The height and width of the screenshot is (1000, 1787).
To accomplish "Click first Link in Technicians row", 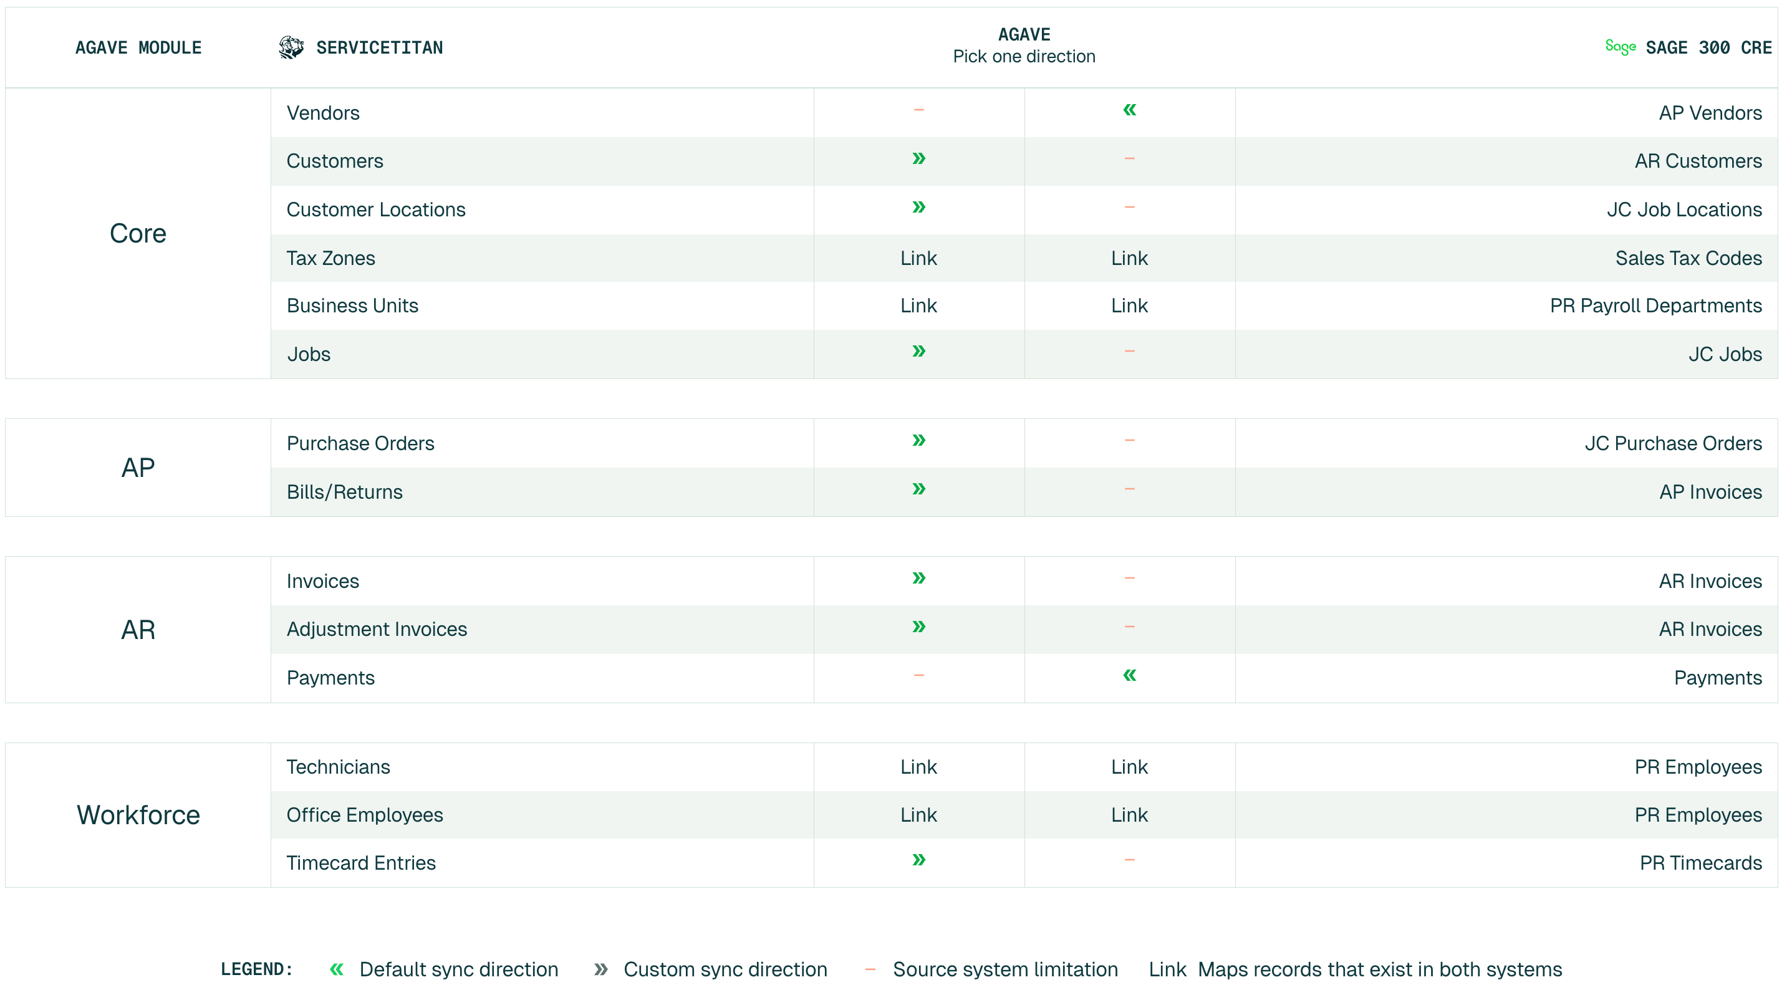I will click(918, 767).
